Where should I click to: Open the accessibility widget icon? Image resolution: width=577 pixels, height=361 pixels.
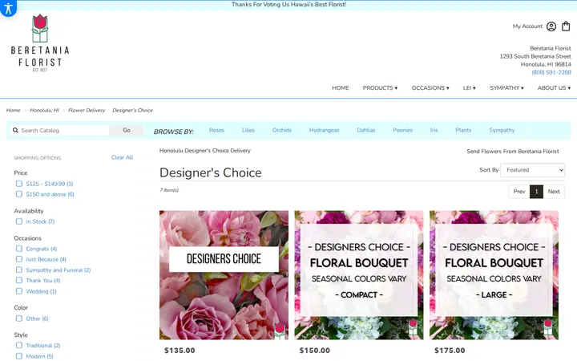pos(8,8)
